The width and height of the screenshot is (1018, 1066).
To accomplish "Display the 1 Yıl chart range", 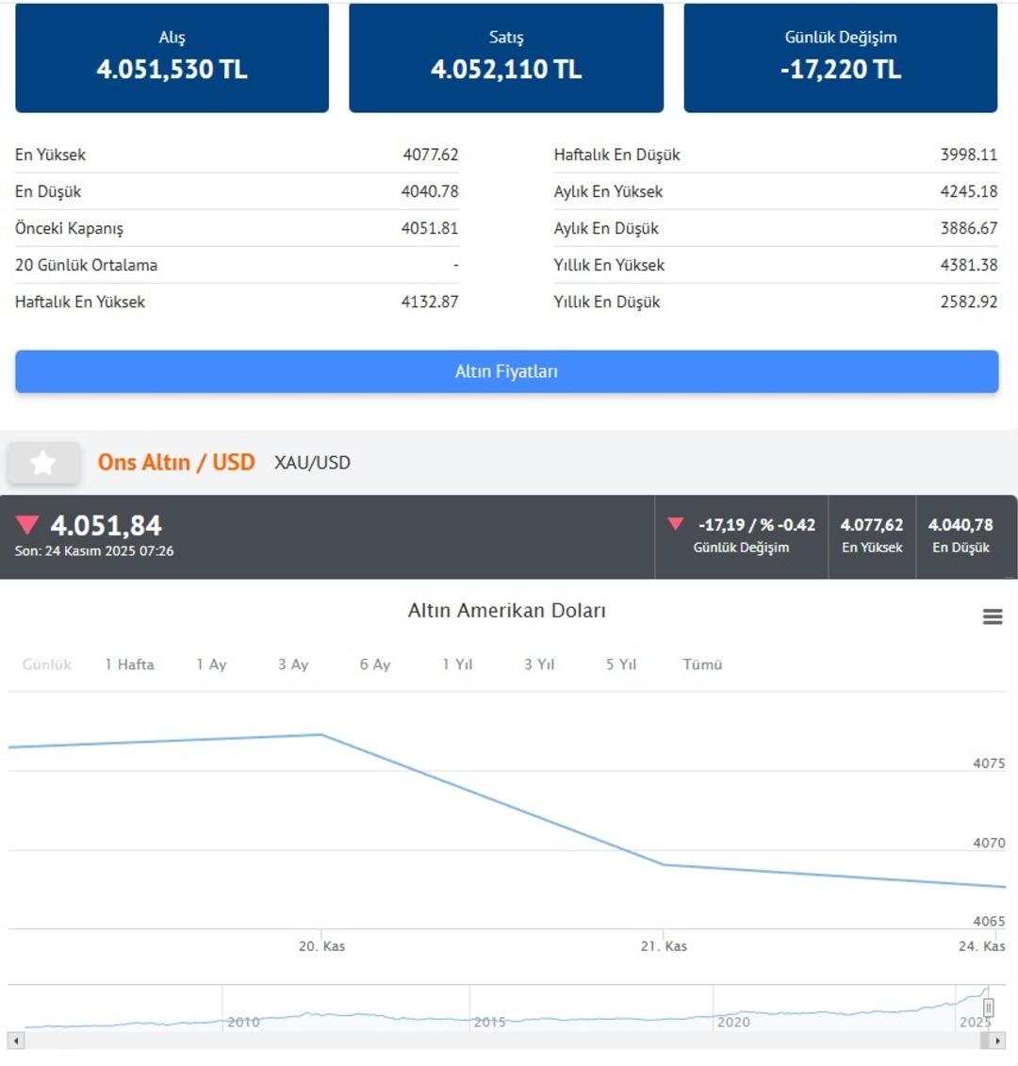I will [x=457, y=664].
